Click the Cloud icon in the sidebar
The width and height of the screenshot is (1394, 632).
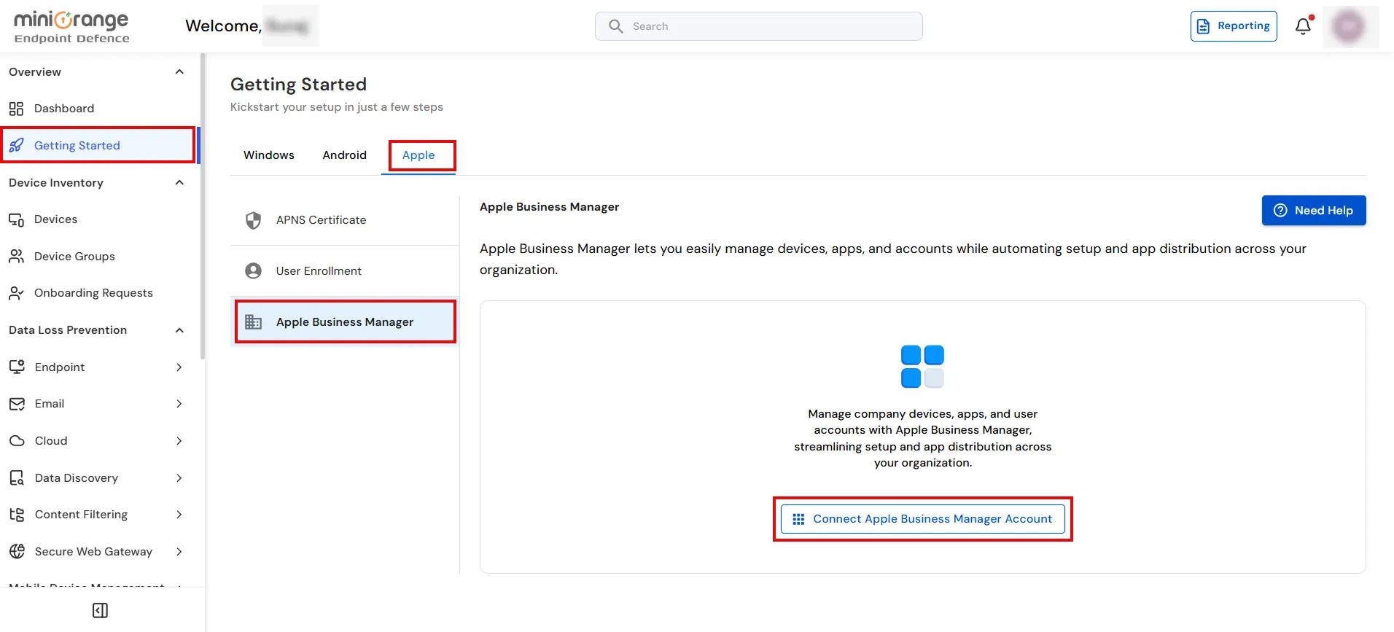tap(17, 441)
